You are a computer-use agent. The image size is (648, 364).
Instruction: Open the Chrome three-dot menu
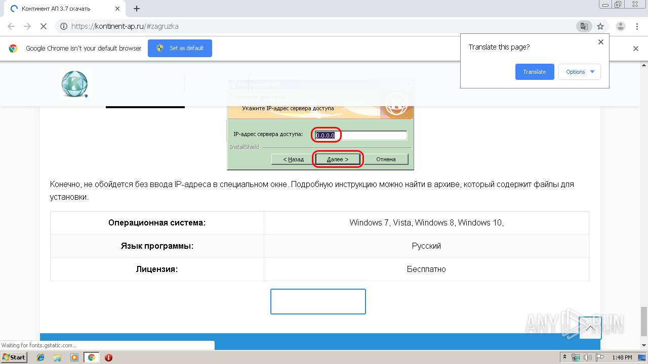(x=636, y=26)
